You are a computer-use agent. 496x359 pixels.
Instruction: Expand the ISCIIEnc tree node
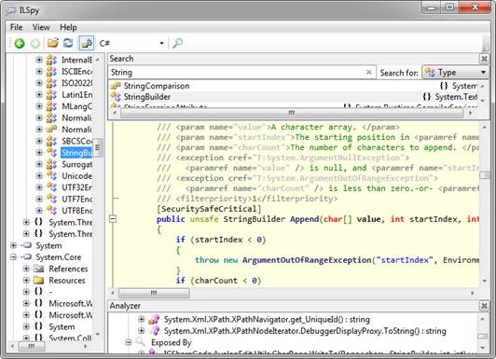coord(39,72)
